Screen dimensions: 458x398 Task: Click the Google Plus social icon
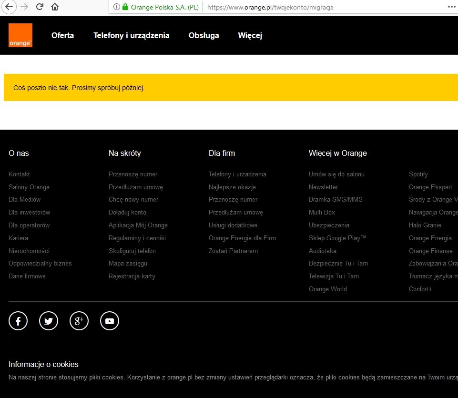point(79,321)
